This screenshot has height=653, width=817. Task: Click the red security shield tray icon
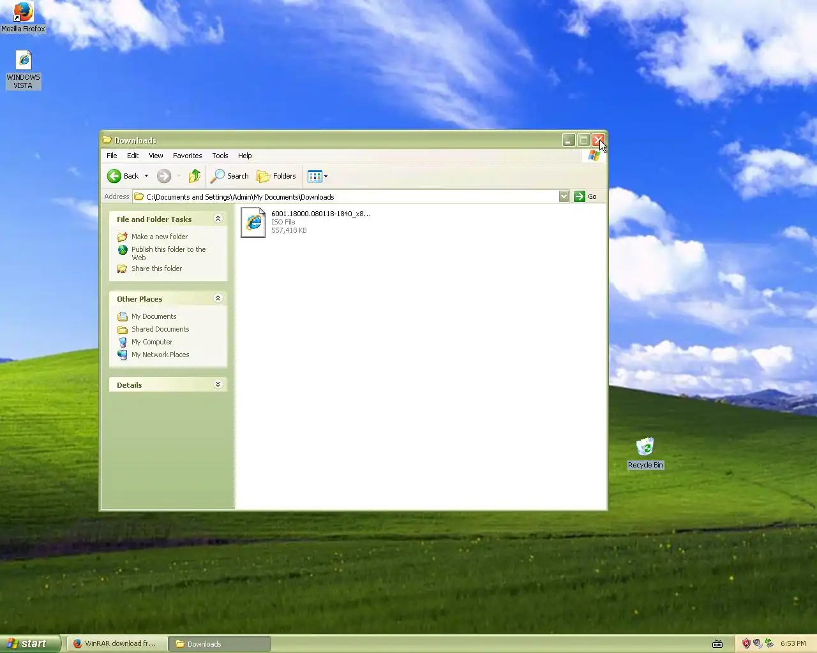pyautogui.click(x=746, y=643)
